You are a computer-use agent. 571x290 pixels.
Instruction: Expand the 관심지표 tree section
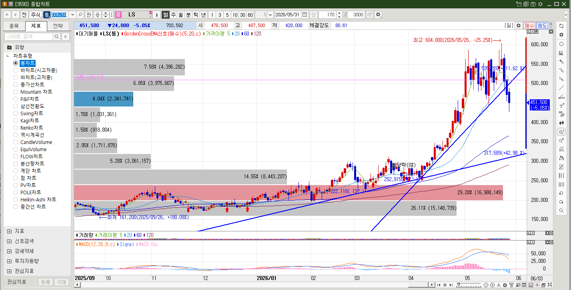coord(9,271)
